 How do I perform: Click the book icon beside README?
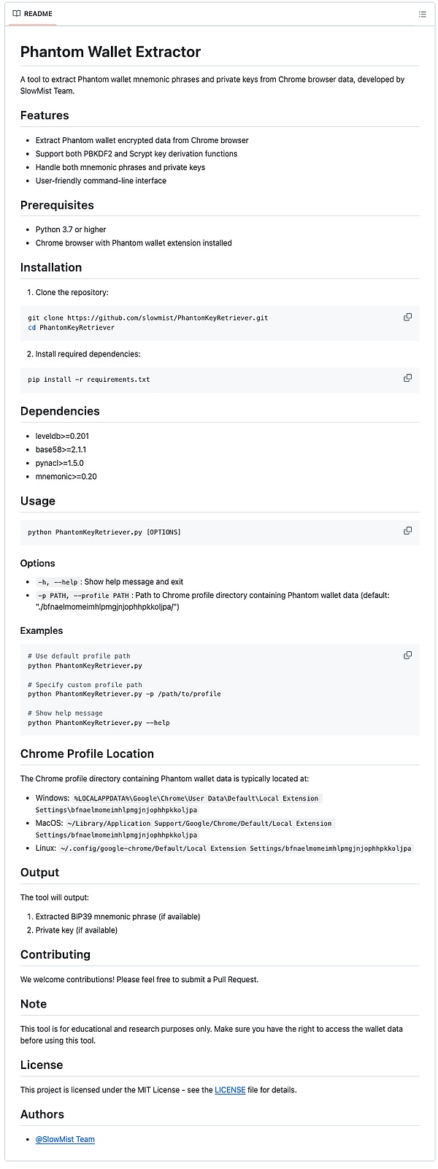click(17, 14)
